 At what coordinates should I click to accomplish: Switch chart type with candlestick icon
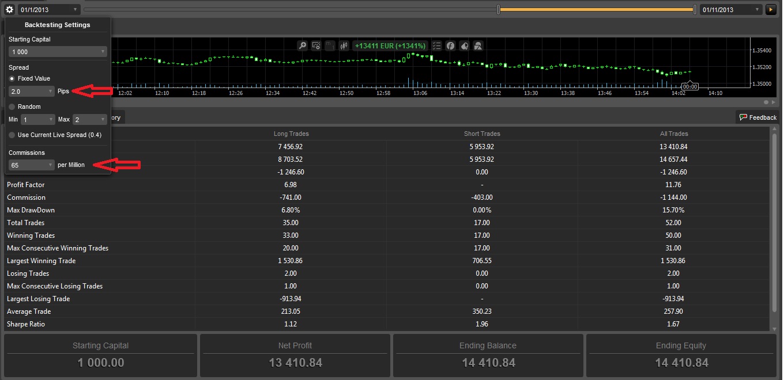(x=344, y=45)
